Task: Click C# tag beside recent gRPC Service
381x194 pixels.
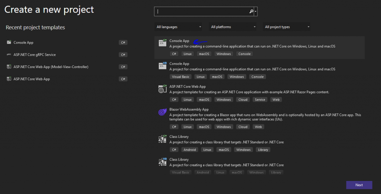Action: tap(123, 55)
